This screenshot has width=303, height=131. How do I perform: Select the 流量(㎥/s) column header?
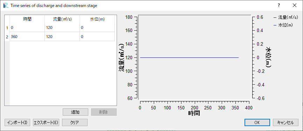click(x=62, y=19)
